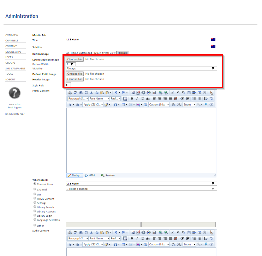This screenshot has height=256, width=262.
Task: Open the SMS CAMPAIGNS menu item
Action: pos(16,69)
